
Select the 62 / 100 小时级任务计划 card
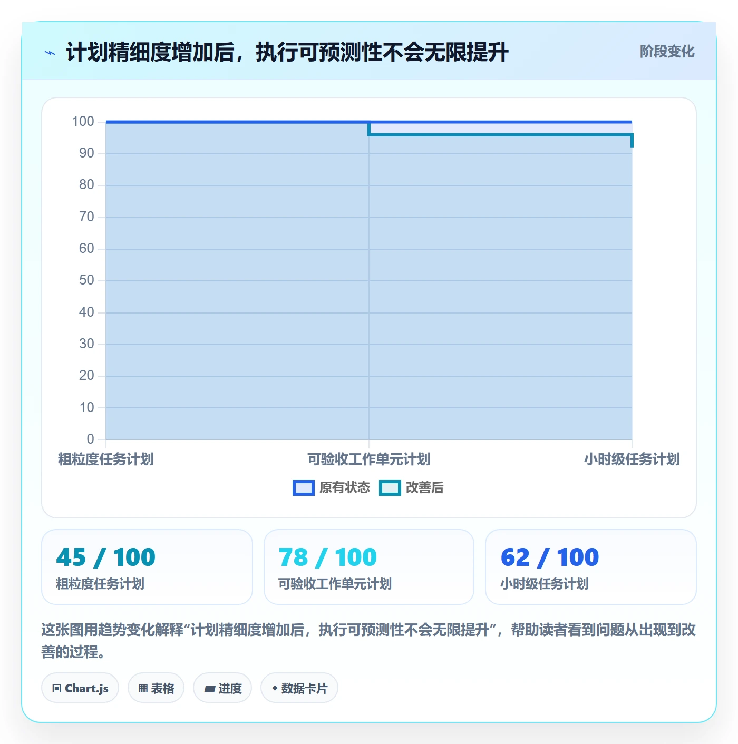(x=591, y=567)
